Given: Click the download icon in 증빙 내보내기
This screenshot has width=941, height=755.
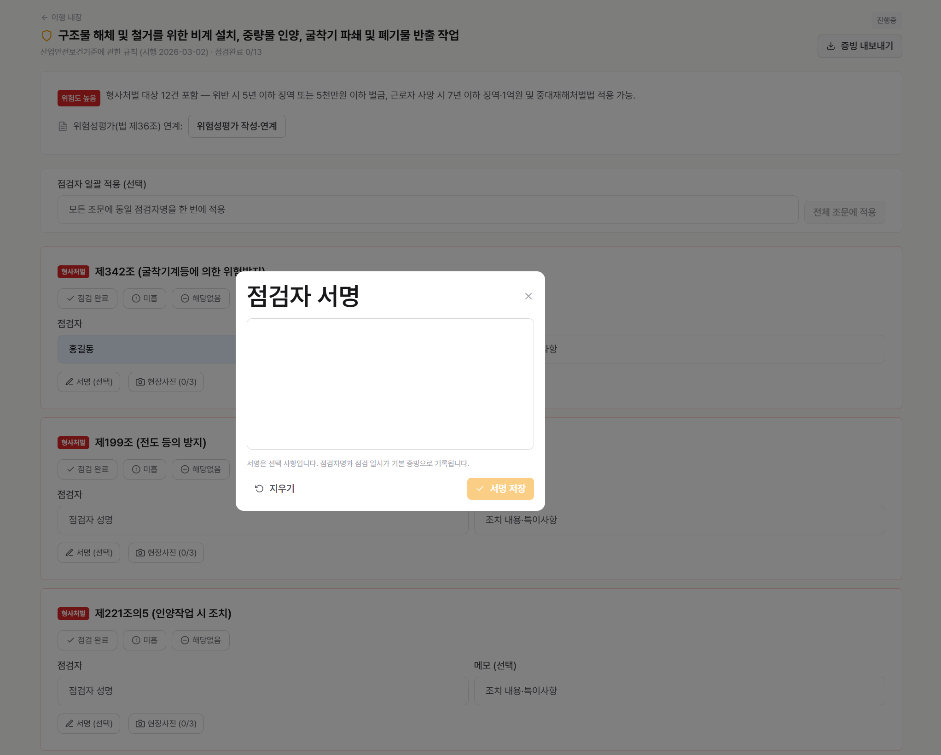Looking at the screenshot, I should (x=831, y=46).
